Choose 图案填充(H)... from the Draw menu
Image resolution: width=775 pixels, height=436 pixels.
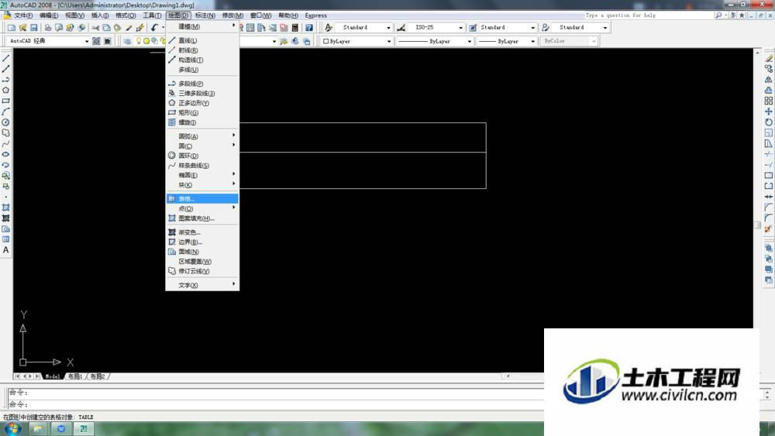click(202, 218)
